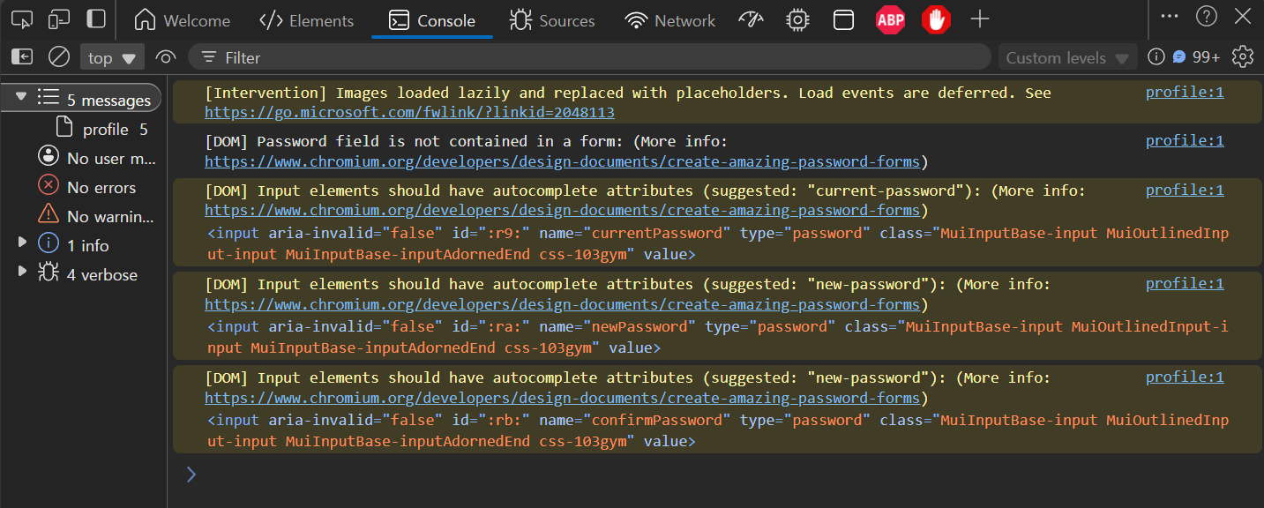Click the inspect element picker icon
The image size is (1264, 508).
click(22, 19)
